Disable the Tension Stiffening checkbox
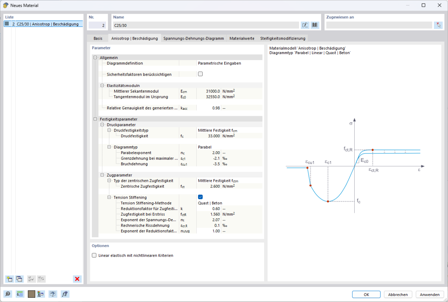The width and height of the screenshot is (448, 302). (200, 197)
